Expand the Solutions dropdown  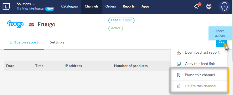click(x=26, y=4)
